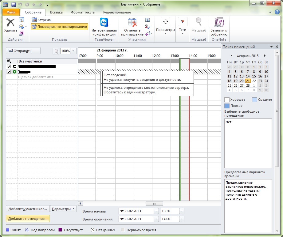Viewport: 283px width, 237px height.
Task: Open the start time 13:30 dropdown
Action: coord(182,211)
